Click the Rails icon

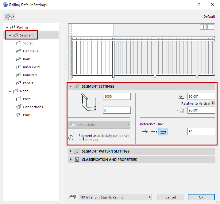(18, 59)
